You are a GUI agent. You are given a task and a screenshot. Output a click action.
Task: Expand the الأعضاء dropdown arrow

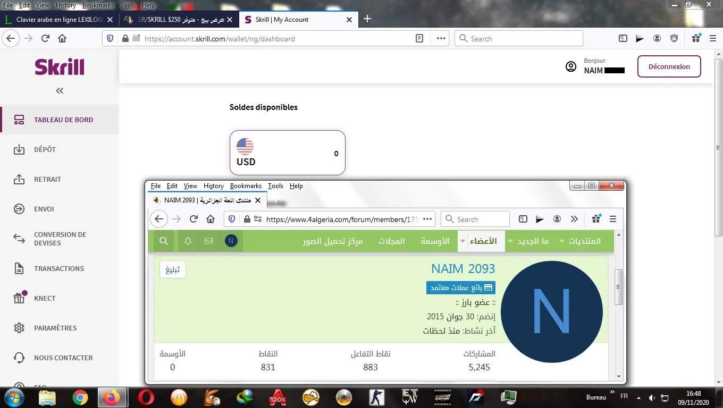pos(463,241)
